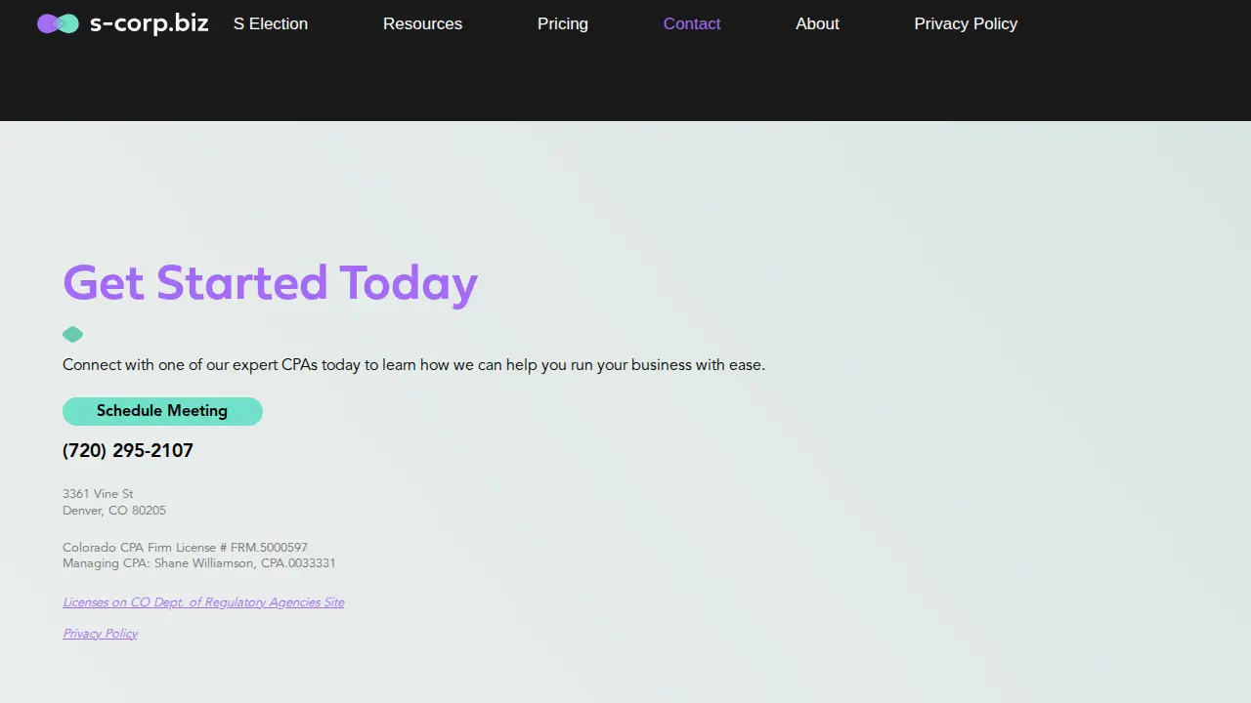Click the Managing CPA Shane Williamson line

pos(199,563)
